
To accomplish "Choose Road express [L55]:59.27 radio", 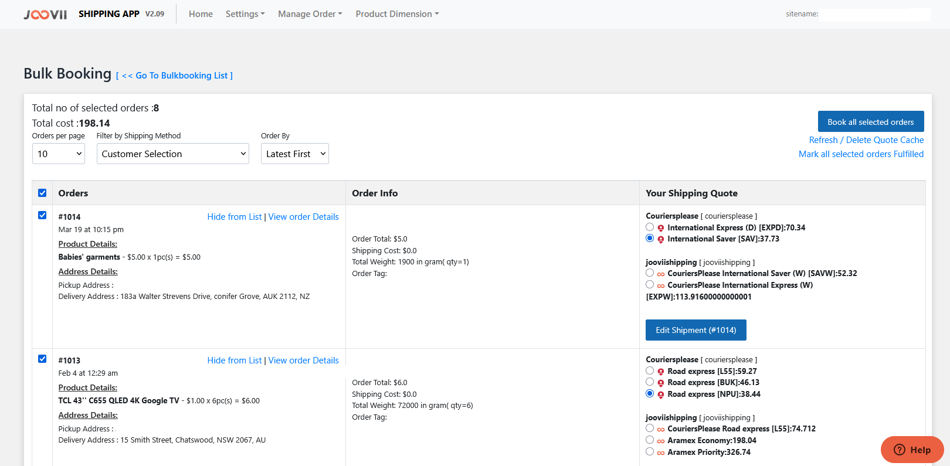I will click(650, 370).
